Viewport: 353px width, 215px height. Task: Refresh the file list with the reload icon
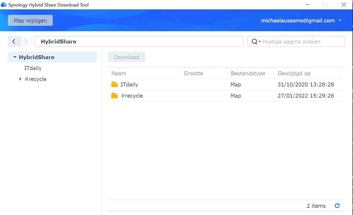click(337, 206)
